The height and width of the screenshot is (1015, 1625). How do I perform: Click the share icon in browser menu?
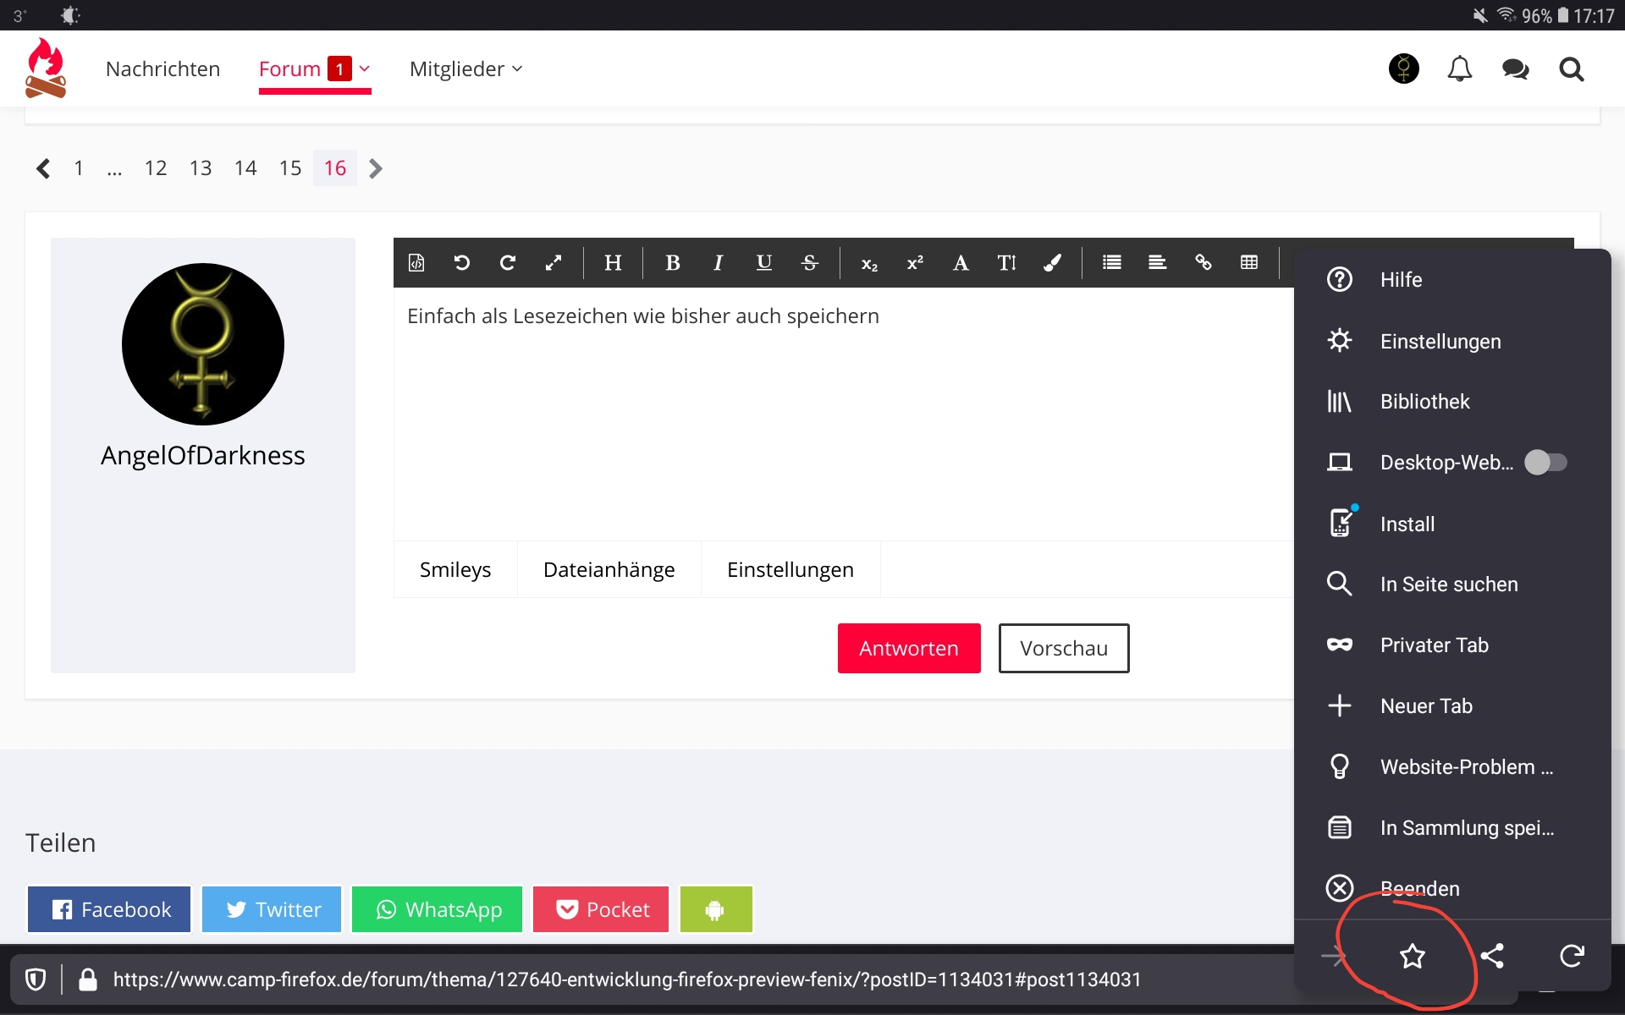pyautogui.click(x=1492, y=957)
